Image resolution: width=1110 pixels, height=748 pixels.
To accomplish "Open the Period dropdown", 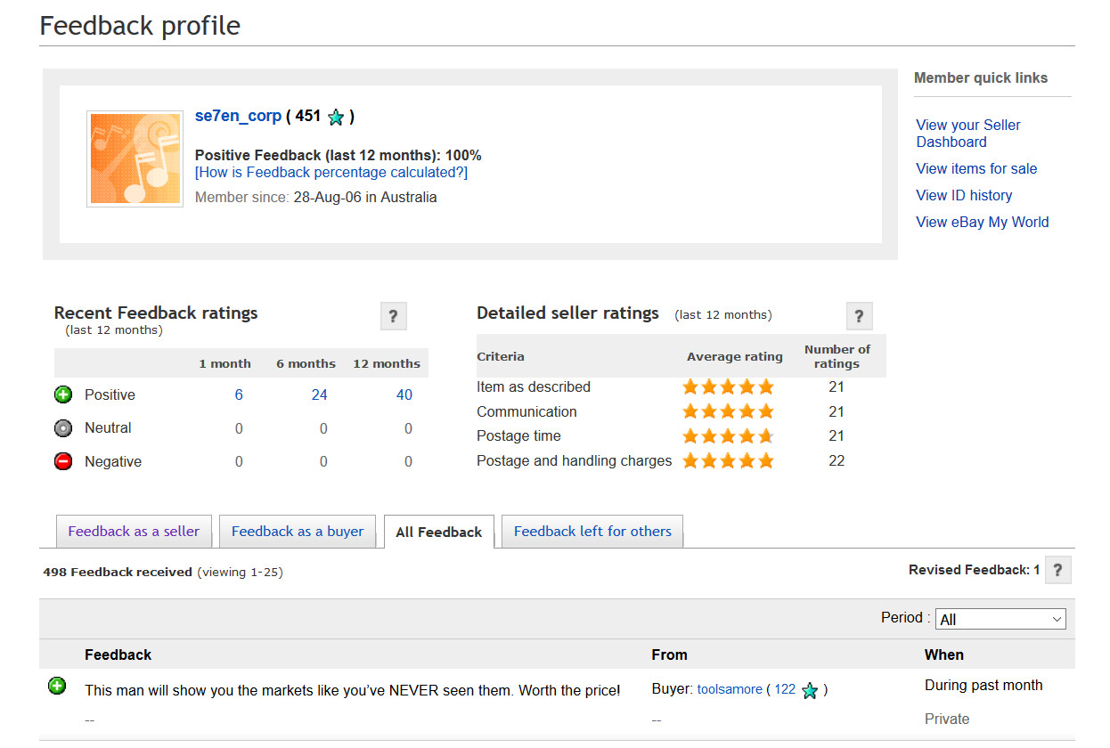I will [x=1000, y=619].
